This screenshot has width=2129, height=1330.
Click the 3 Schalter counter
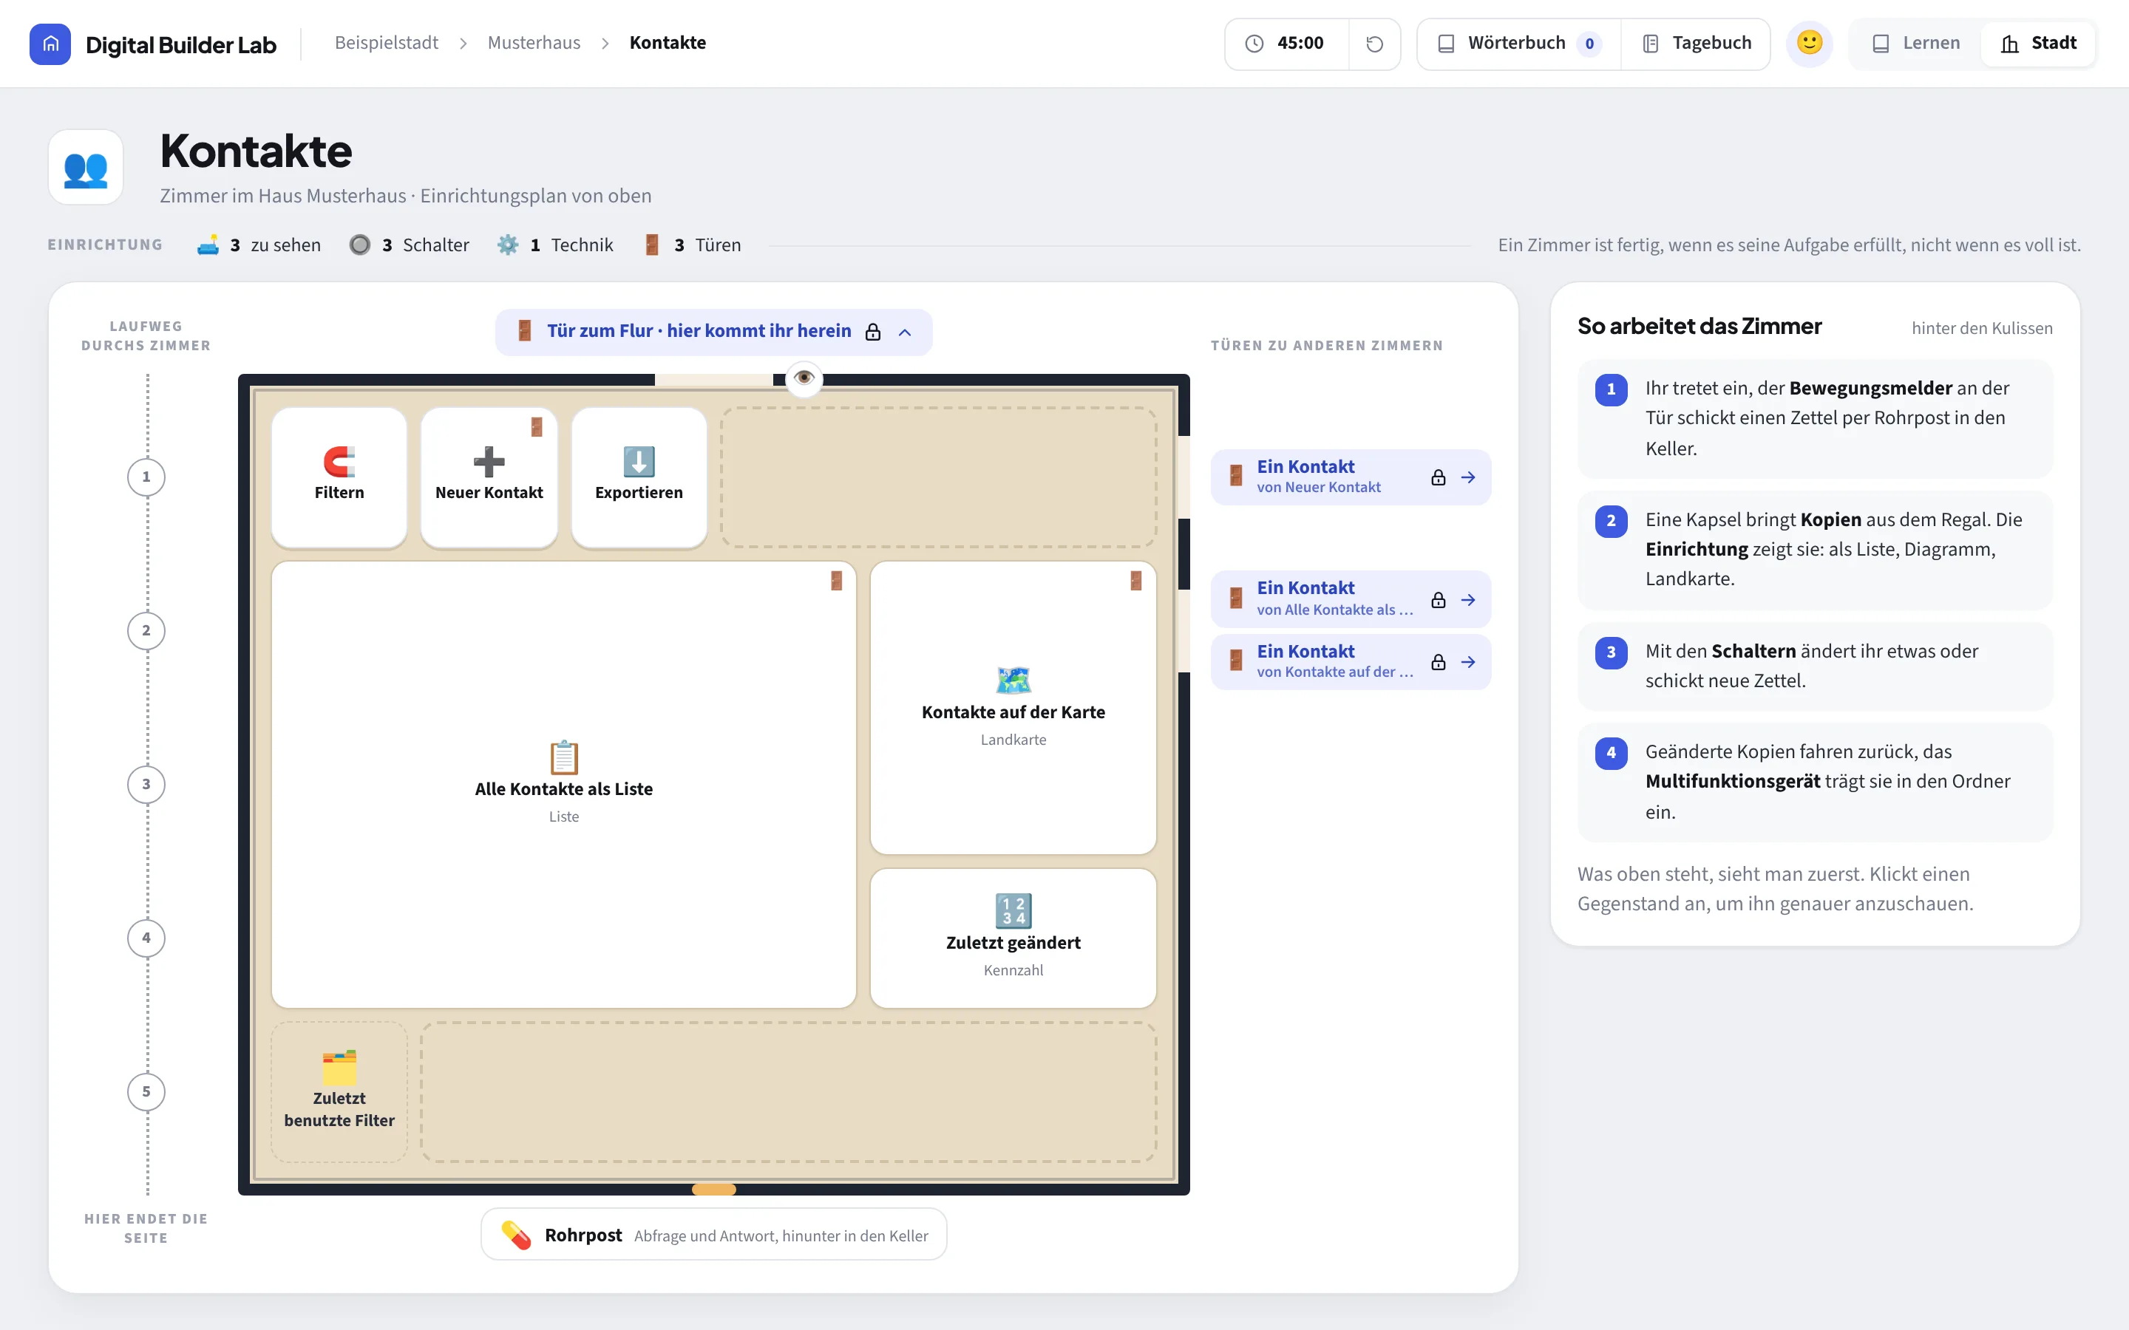pyautogui.click(x=409, y=245)
